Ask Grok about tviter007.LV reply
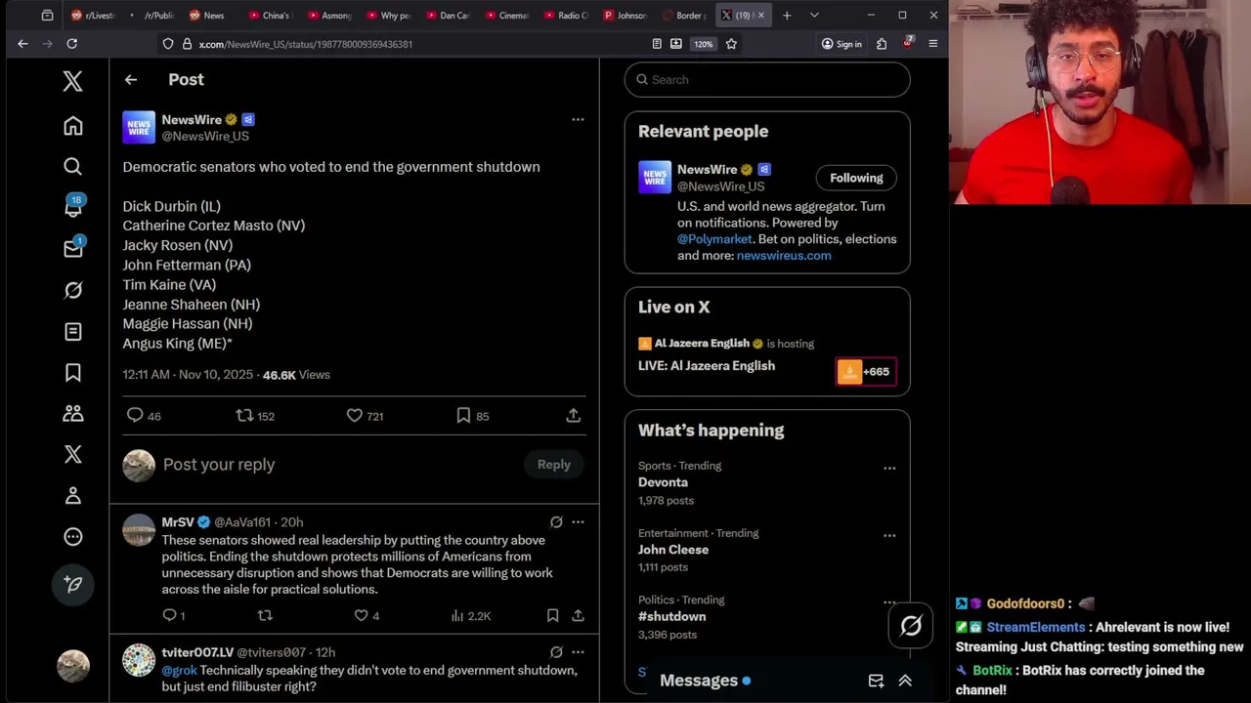This screenshot has width=1251, height=703. tap(556, 652)
